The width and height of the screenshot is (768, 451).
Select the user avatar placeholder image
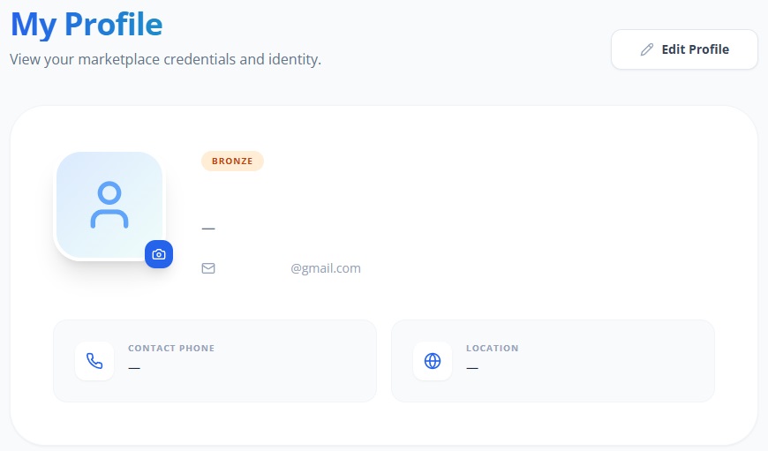click(x=109, y=205)
